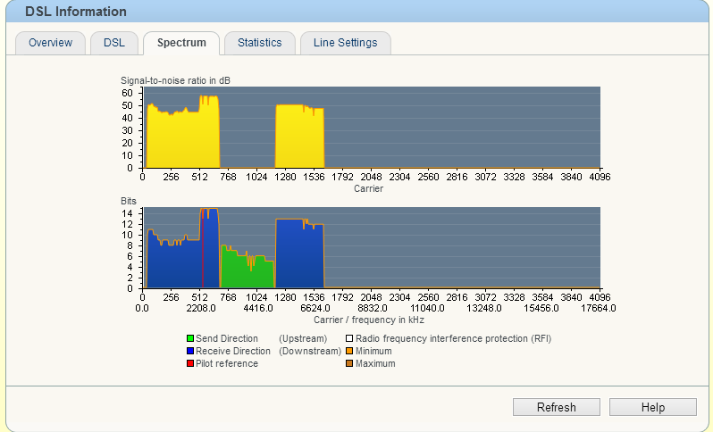Click the blue Receive Direction legend swatch

(x=190, y=351)
